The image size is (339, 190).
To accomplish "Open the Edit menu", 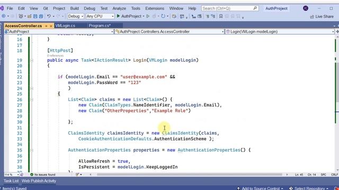I will (21, 8).
